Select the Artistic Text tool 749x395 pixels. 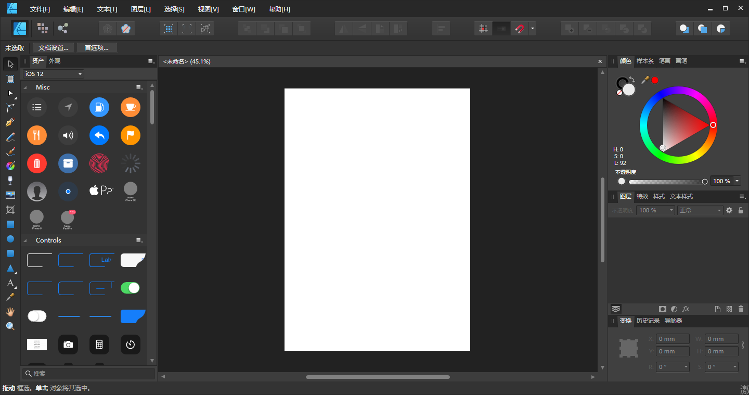(10, 283)
